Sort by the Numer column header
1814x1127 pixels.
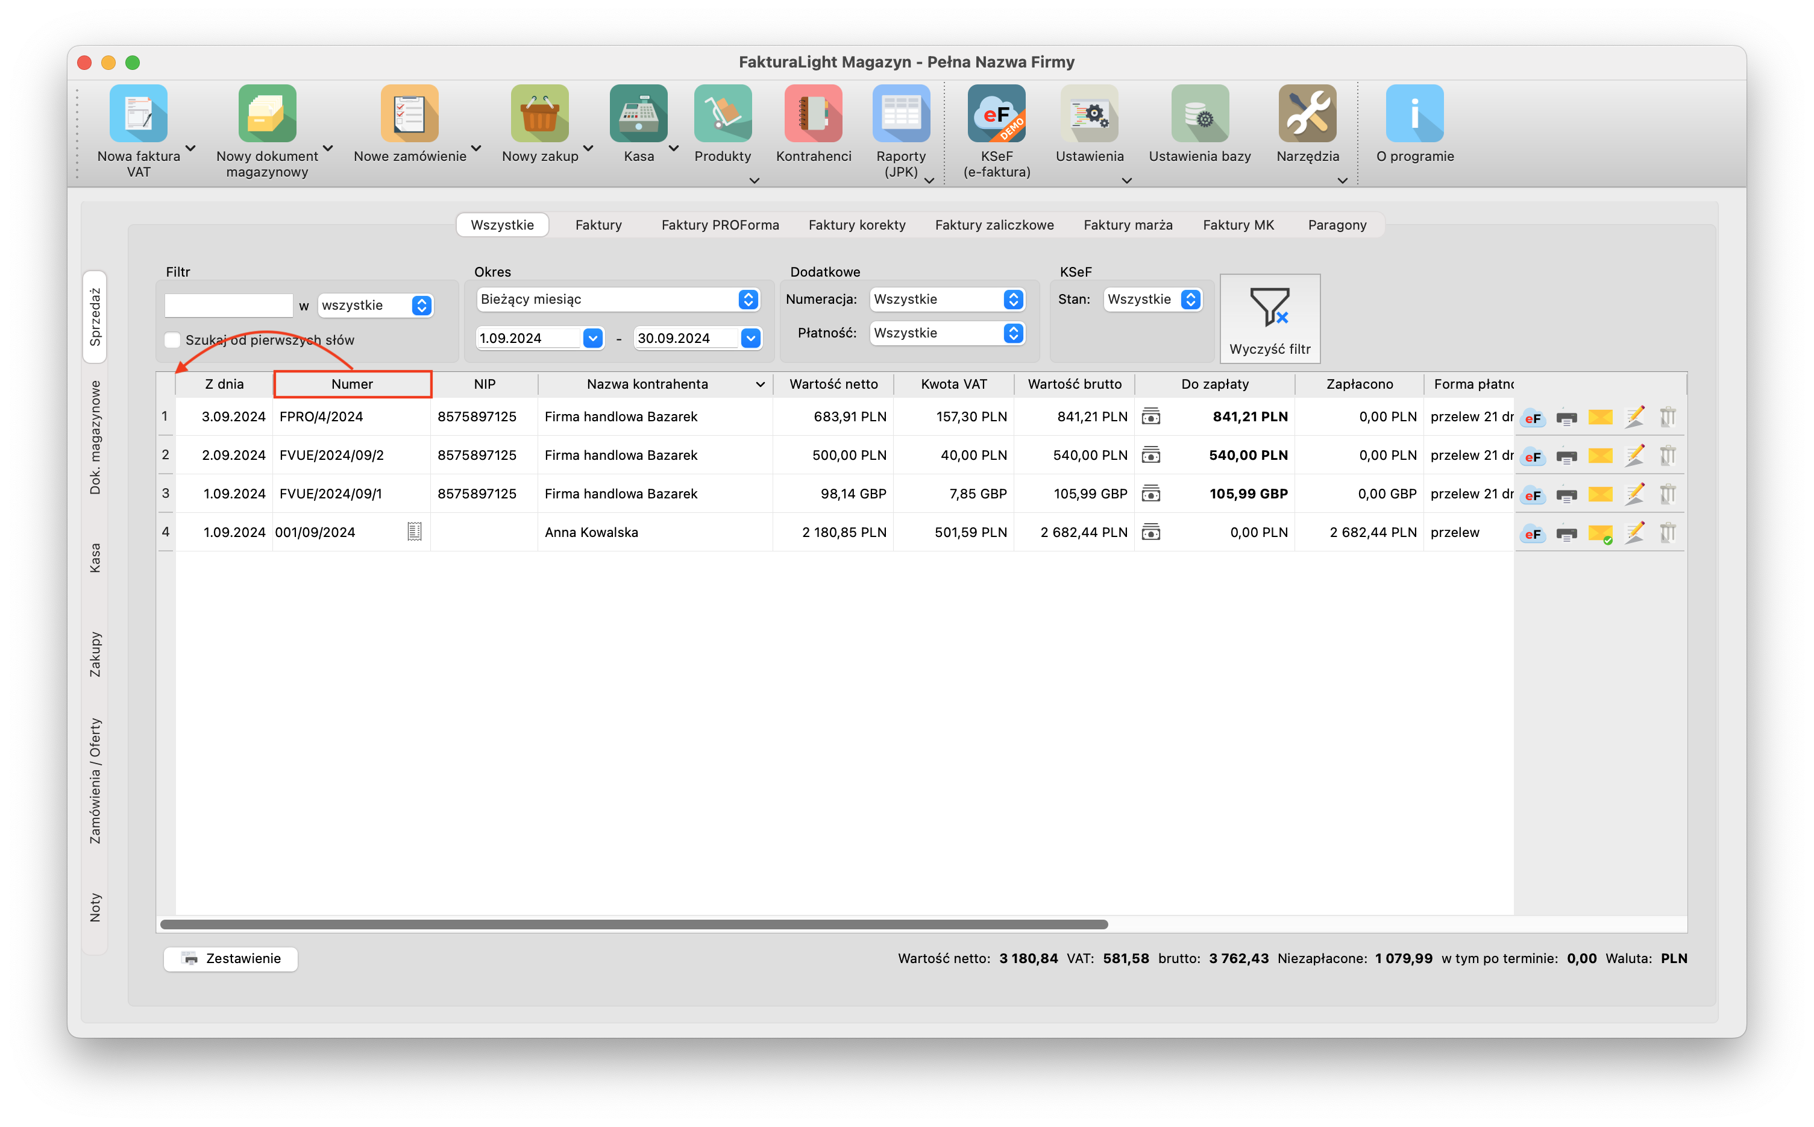(x=352, y=384)
